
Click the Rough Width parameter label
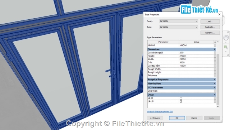coord(154,69)
